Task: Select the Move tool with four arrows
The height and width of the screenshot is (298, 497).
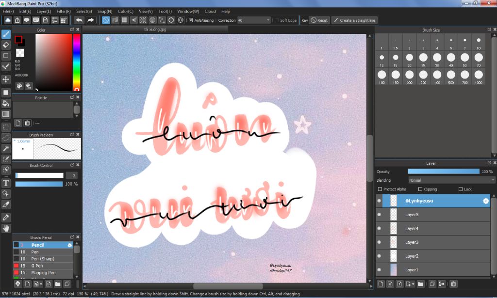Action: click(6, 79)
